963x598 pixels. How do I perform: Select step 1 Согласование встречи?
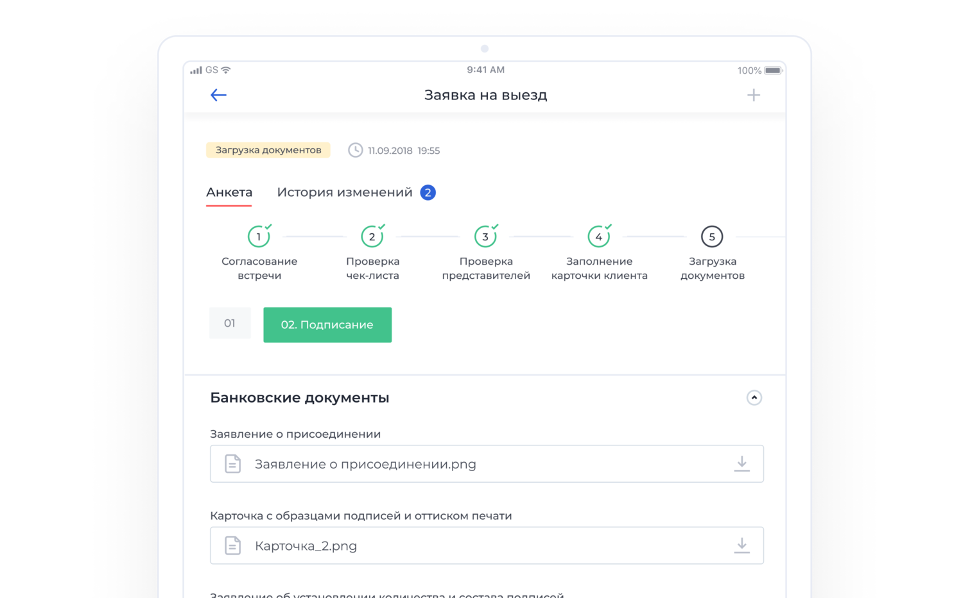(x=259, y=253)
